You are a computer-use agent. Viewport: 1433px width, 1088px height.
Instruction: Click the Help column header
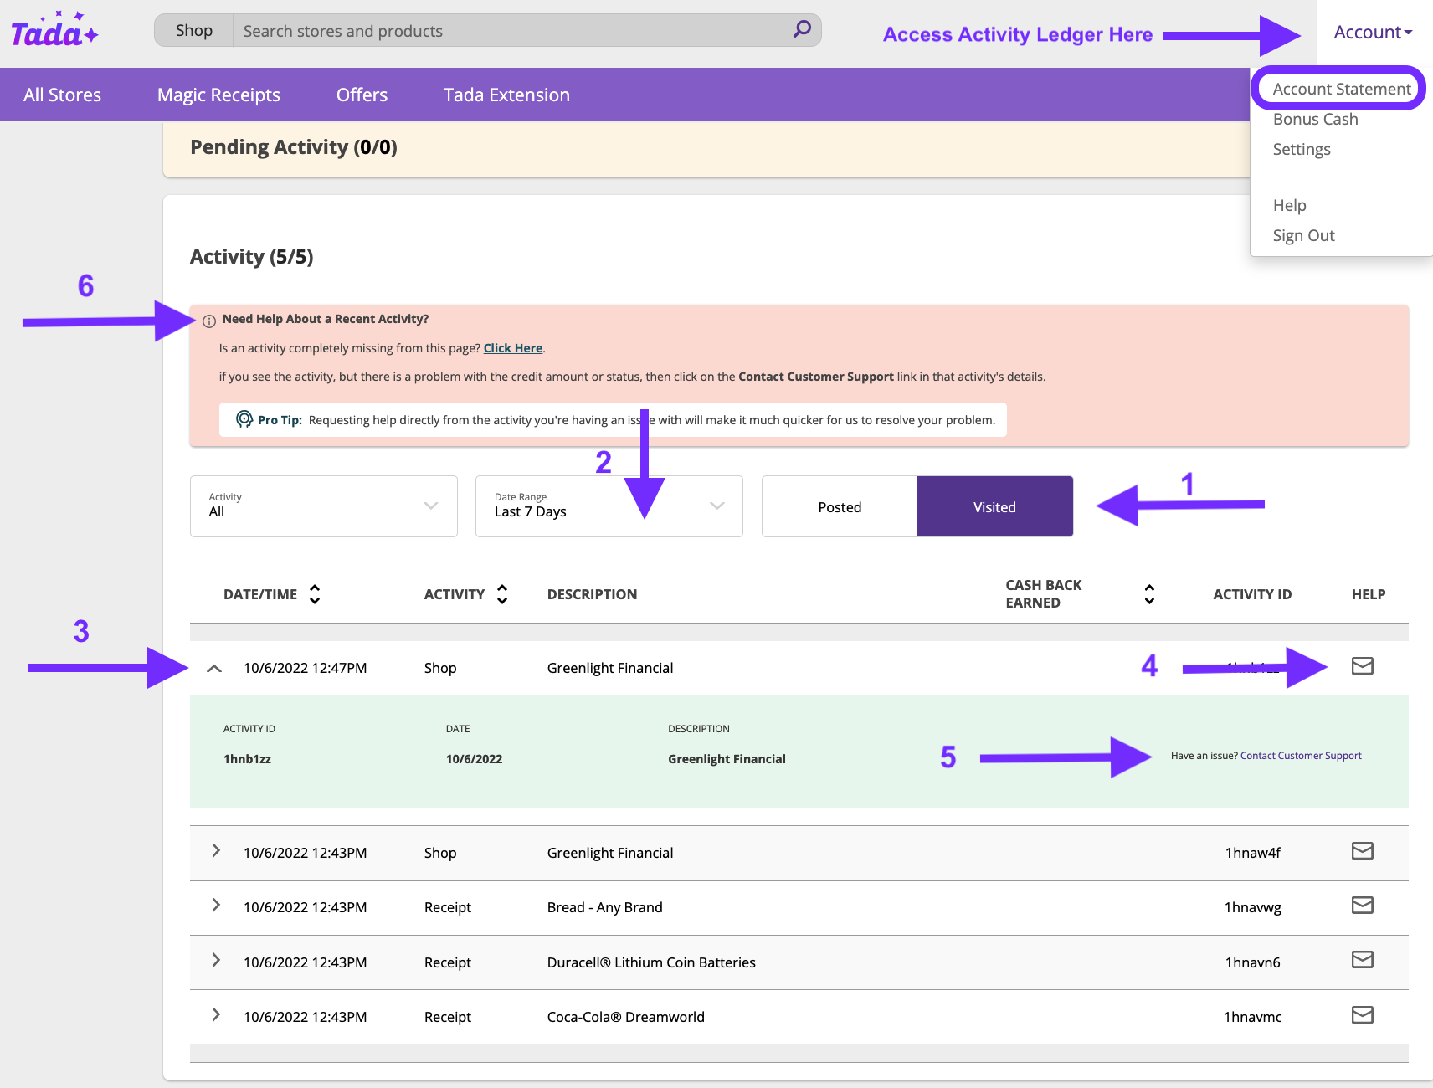coord(1369,594)
